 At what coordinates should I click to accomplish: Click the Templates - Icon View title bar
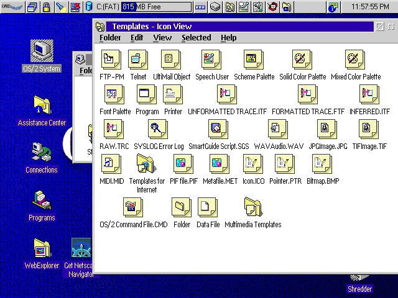(240, 26)
